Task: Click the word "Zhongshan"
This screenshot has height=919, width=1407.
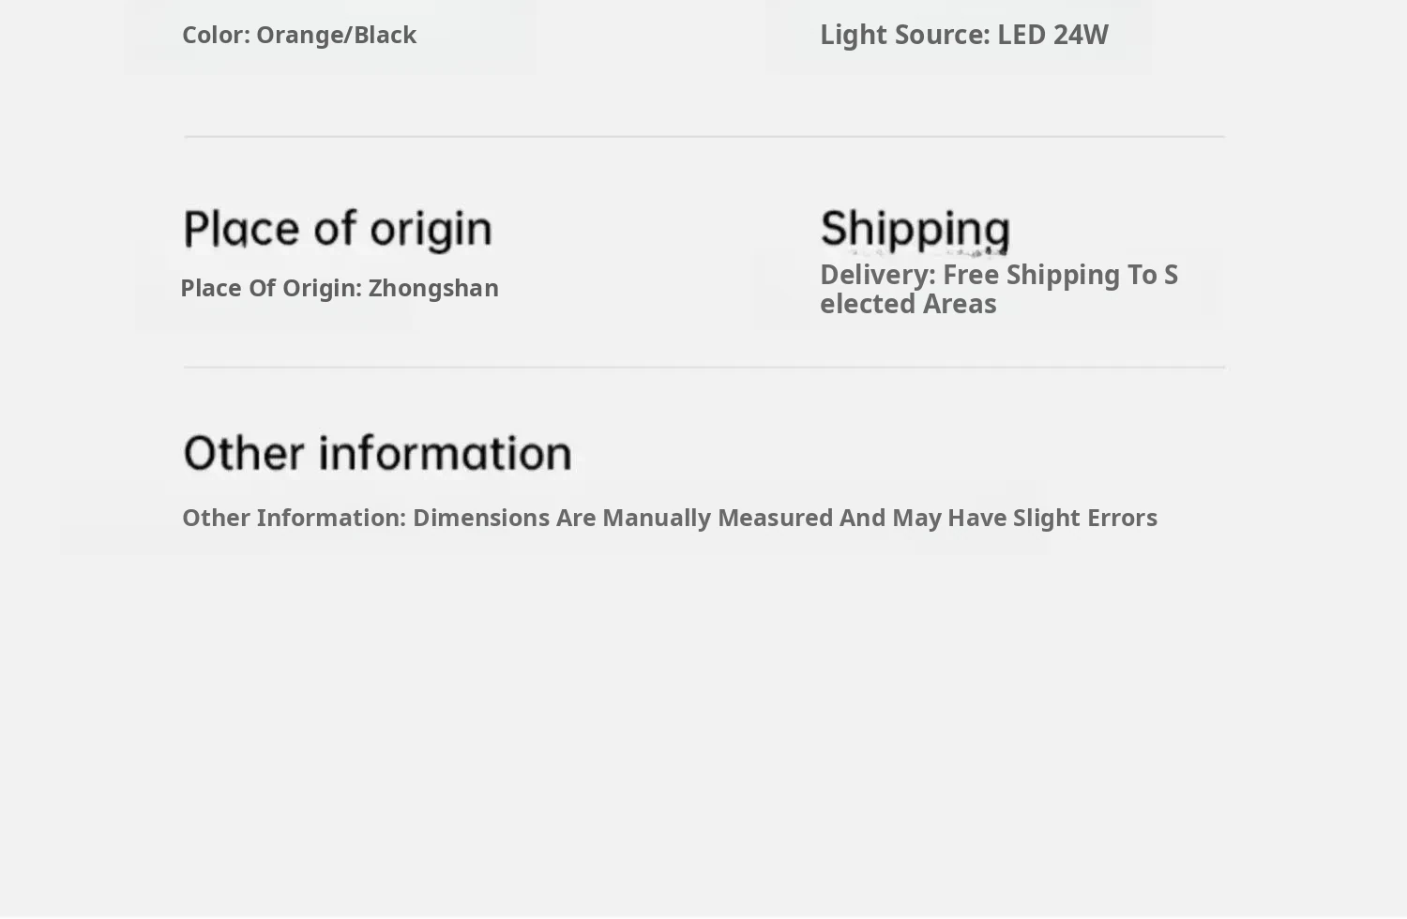Action: point(432,288)
